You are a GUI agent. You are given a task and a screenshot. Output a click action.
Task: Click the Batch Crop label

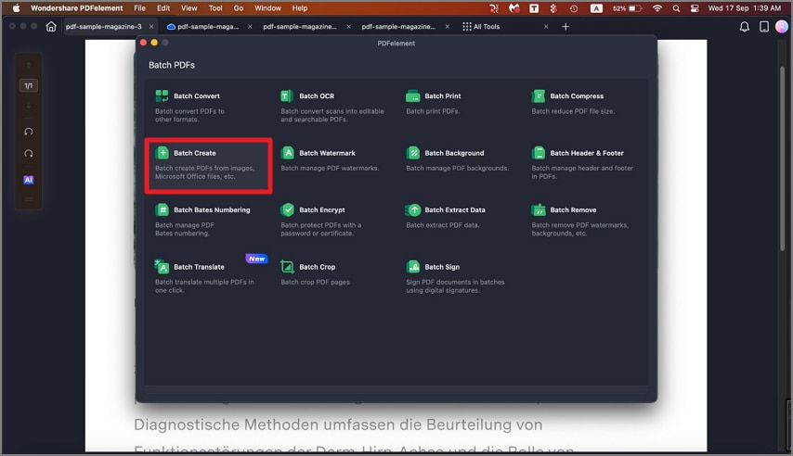[317, 267]
